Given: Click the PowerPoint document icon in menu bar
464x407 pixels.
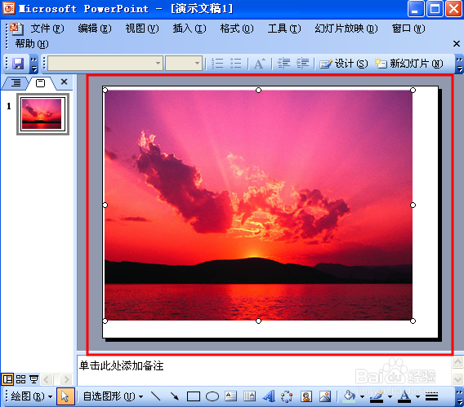Looking at the screenshot, I should [x=16, y=29].
